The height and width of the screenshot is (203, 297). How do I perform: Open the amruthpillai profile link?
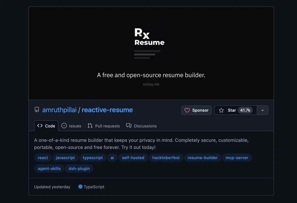click(59, 110)
